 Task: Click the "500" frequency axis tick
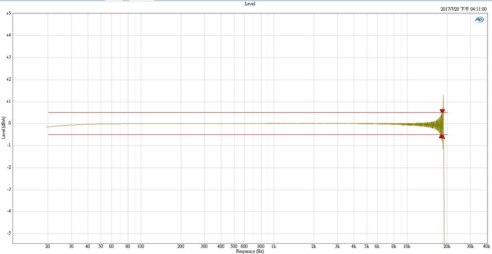tap(234, 246)
